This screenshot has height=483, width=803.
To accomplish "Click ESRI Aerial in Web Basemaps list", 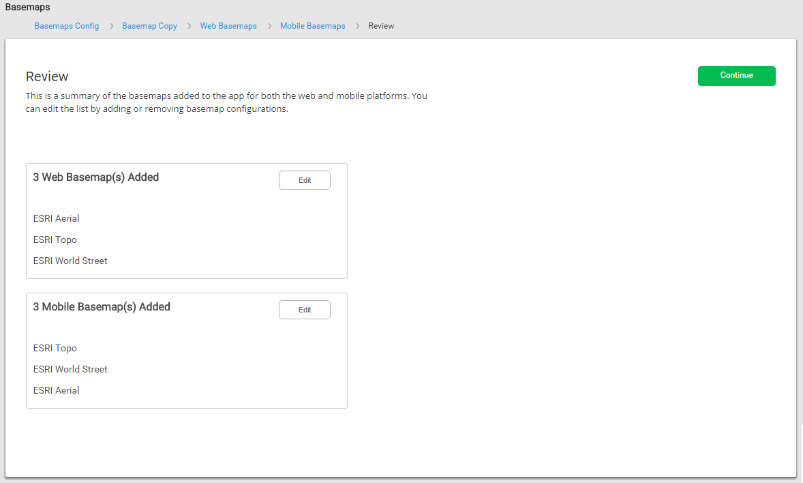I will click(x=57, y=218).
